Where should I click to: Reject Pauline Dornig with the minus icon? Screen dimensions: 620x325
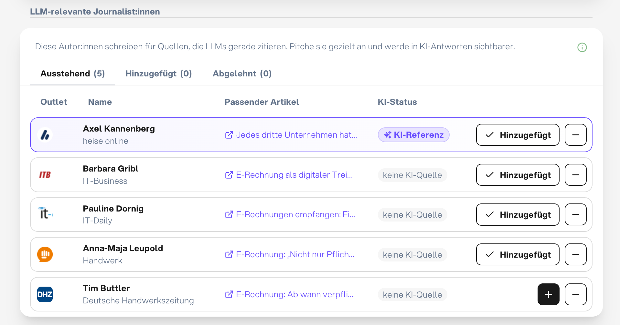pos(575,214)
